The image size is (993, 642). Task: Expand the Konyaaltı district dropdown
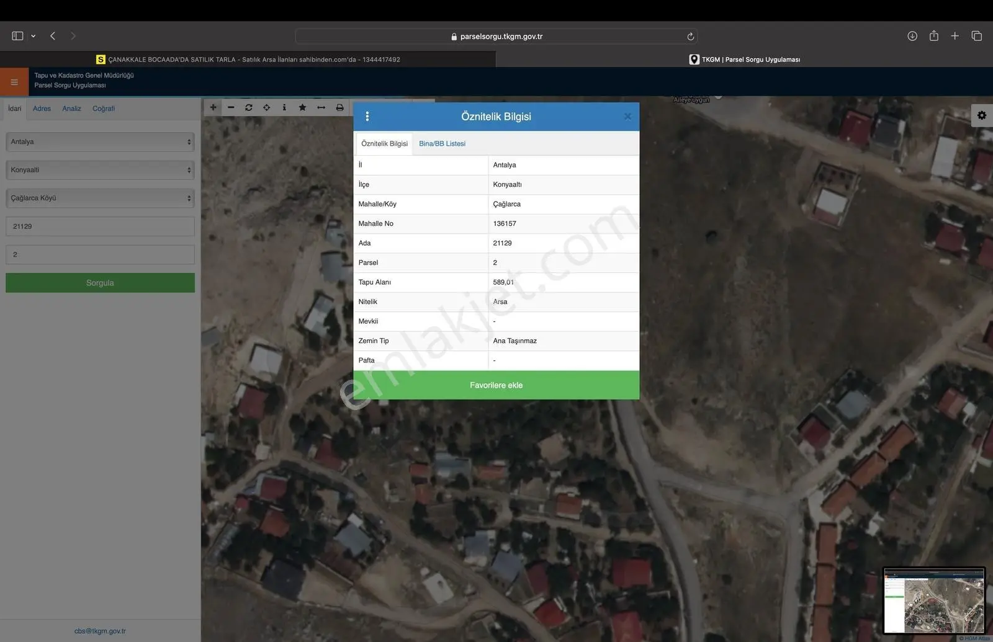pyautogui.click(x=100, y=170)
